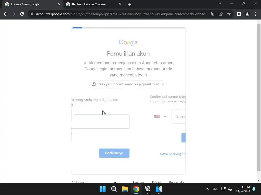Viewport: 261px width, 195px height.
Task: Expand the account email switcher chip
Action: pyautogui.click(x=128, y=84)
